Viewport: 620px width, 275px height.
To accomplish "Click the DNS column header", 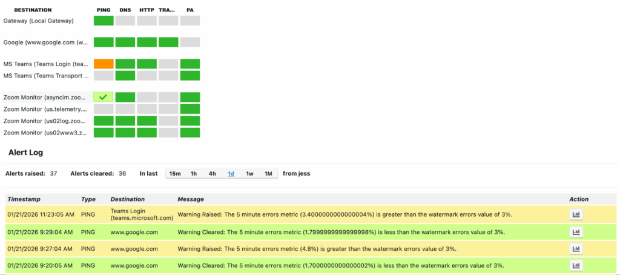I will [x=125, y=10].
